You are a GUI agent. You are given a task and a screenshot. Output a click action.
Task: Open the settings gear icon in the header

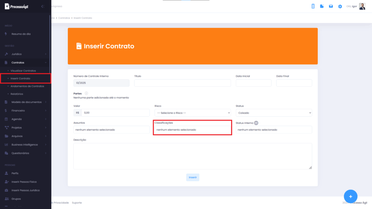(340, 7)
